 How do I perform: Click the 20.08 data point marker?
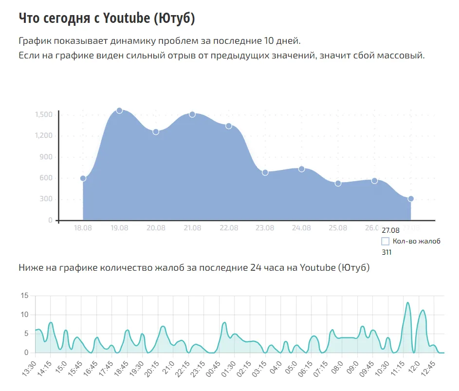point(156,132)
